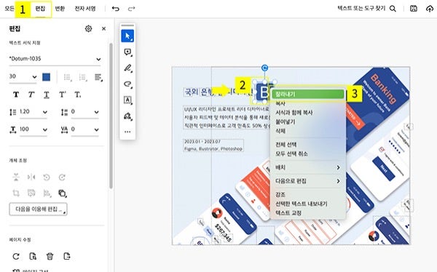Toggle bold text formatting
The width and height of the screenshot is (437, 272).
(x=16, y=95)
